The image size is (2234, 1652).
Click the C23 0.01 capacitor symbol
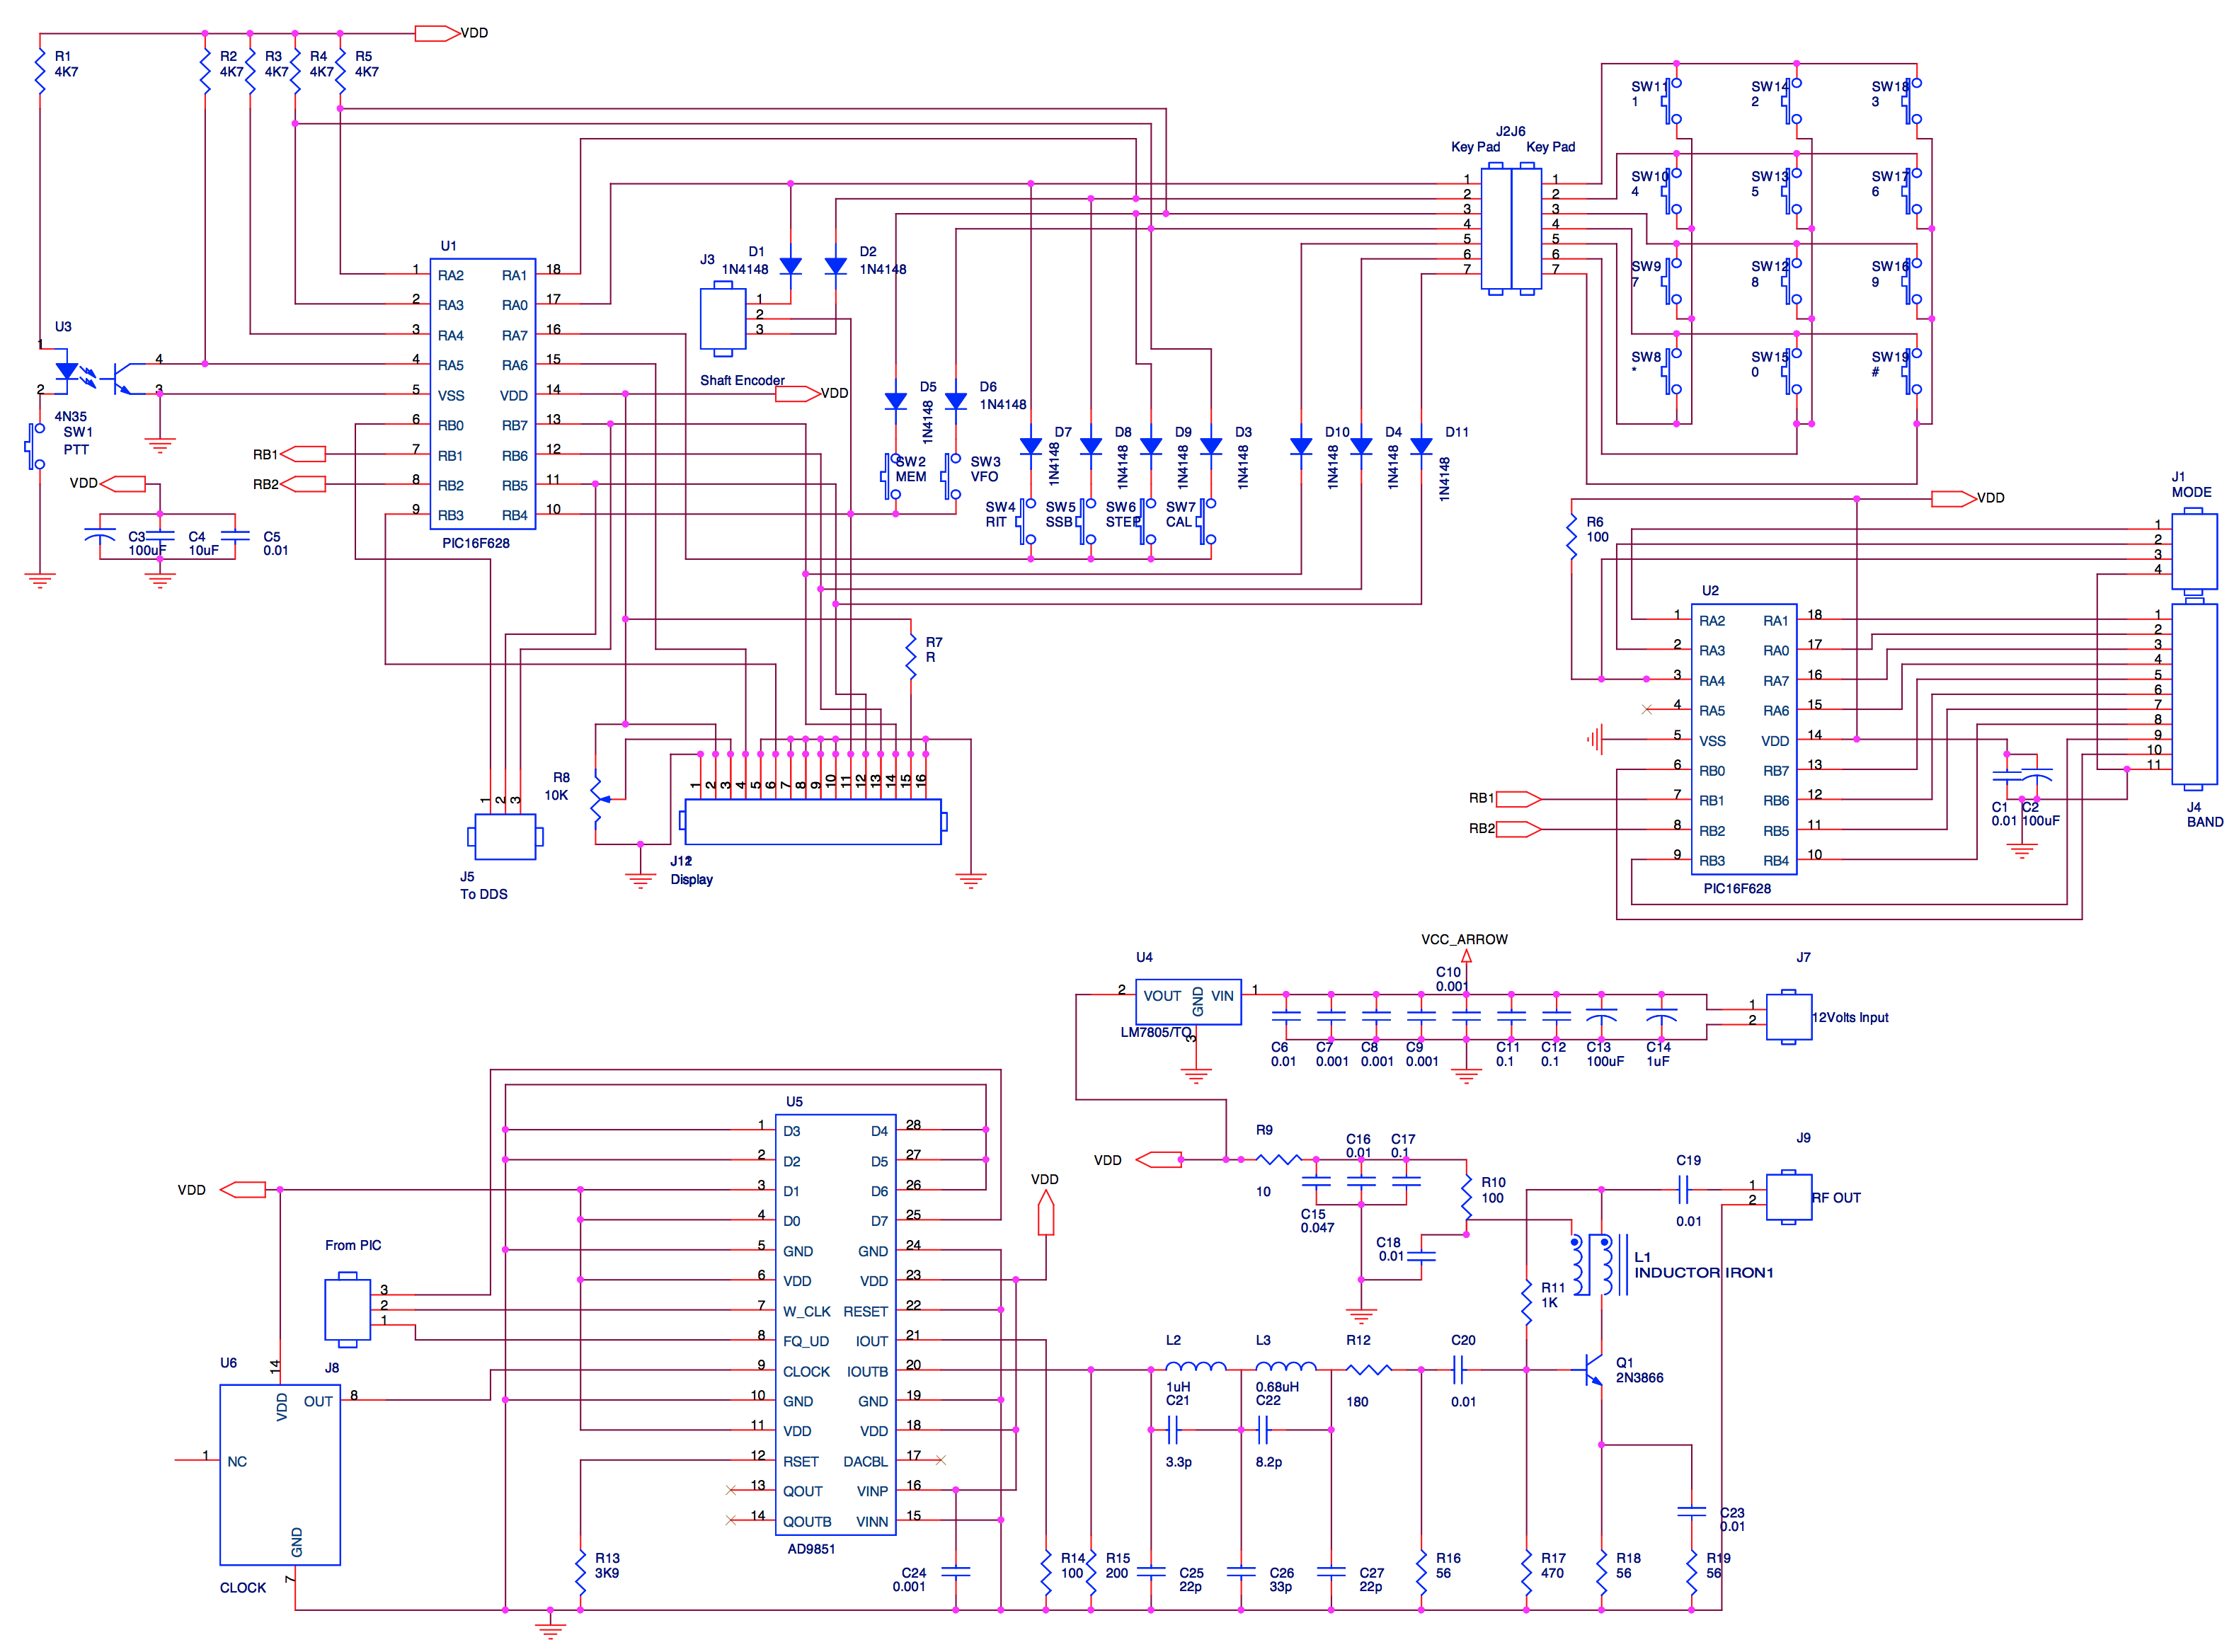coord(1691,1511)
